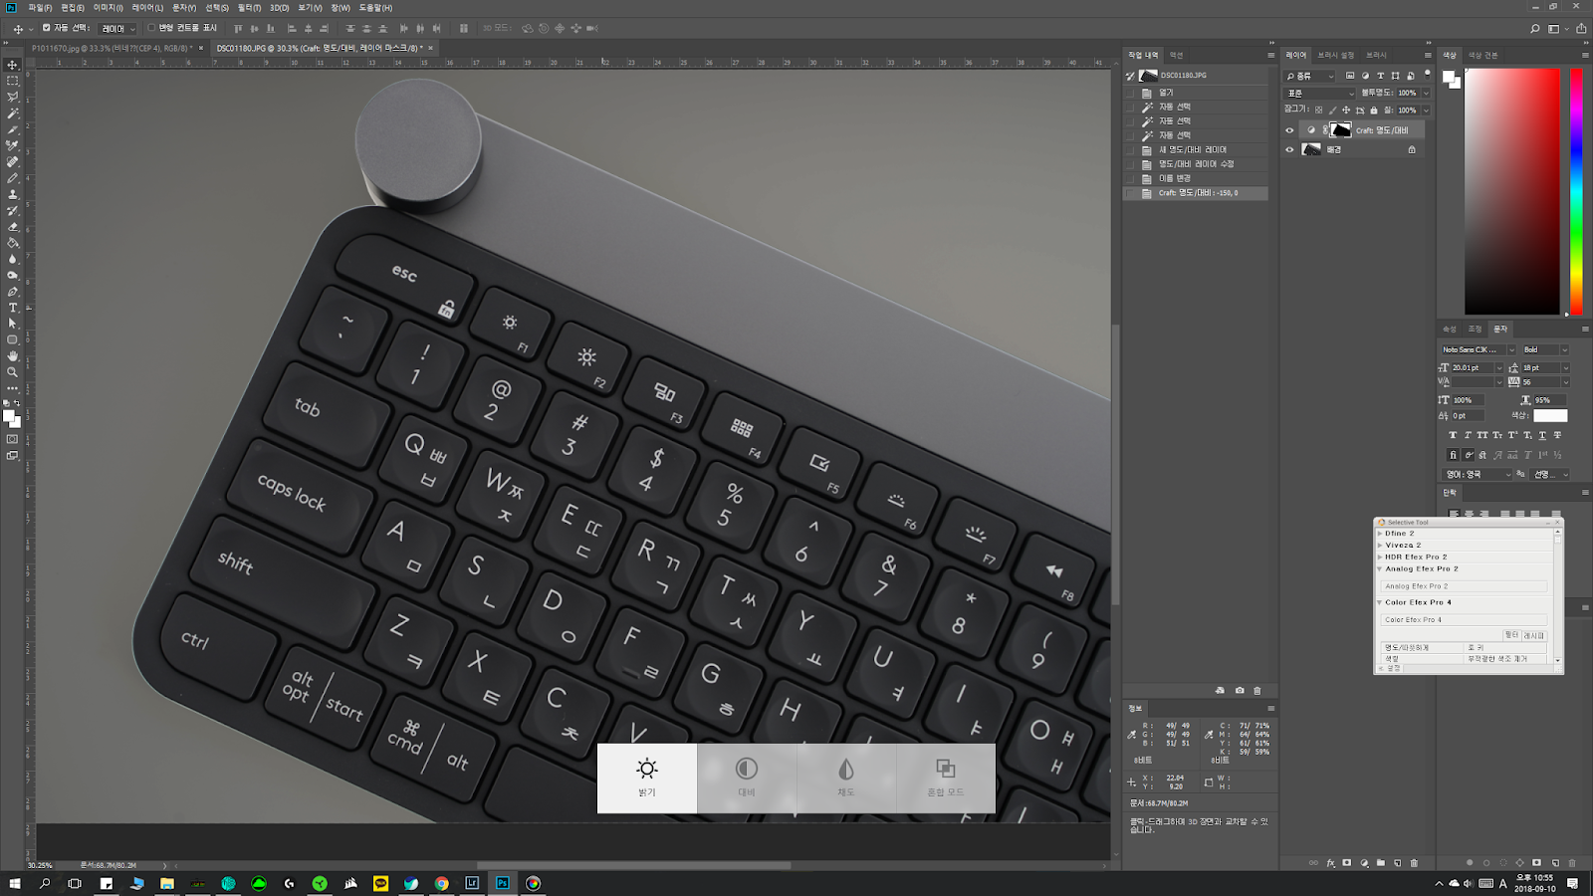Screen dimensions: 1593x896
Task: Toggle the Auto-Select checkbox
Action: tap(46, 29)
